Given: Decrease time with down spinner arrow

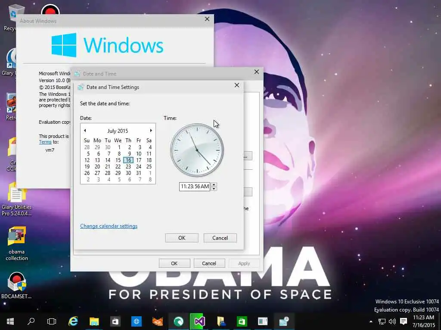Looking at the screenshot, I should (x=214, y=189).
